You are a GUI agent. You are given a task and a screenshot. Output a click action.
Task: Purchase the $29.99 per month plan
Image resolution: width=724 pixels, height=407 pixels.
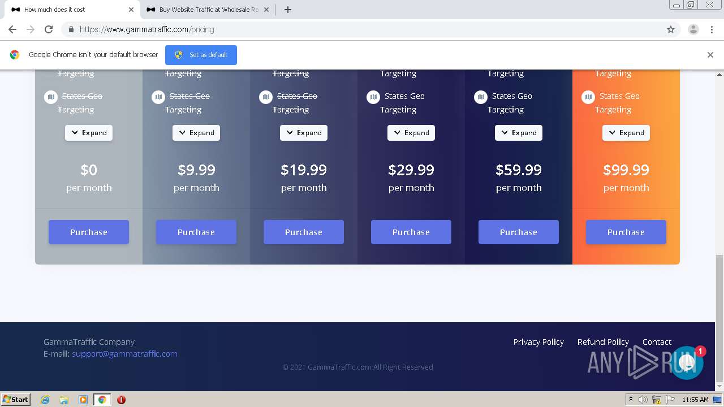(x=411, y=232)
